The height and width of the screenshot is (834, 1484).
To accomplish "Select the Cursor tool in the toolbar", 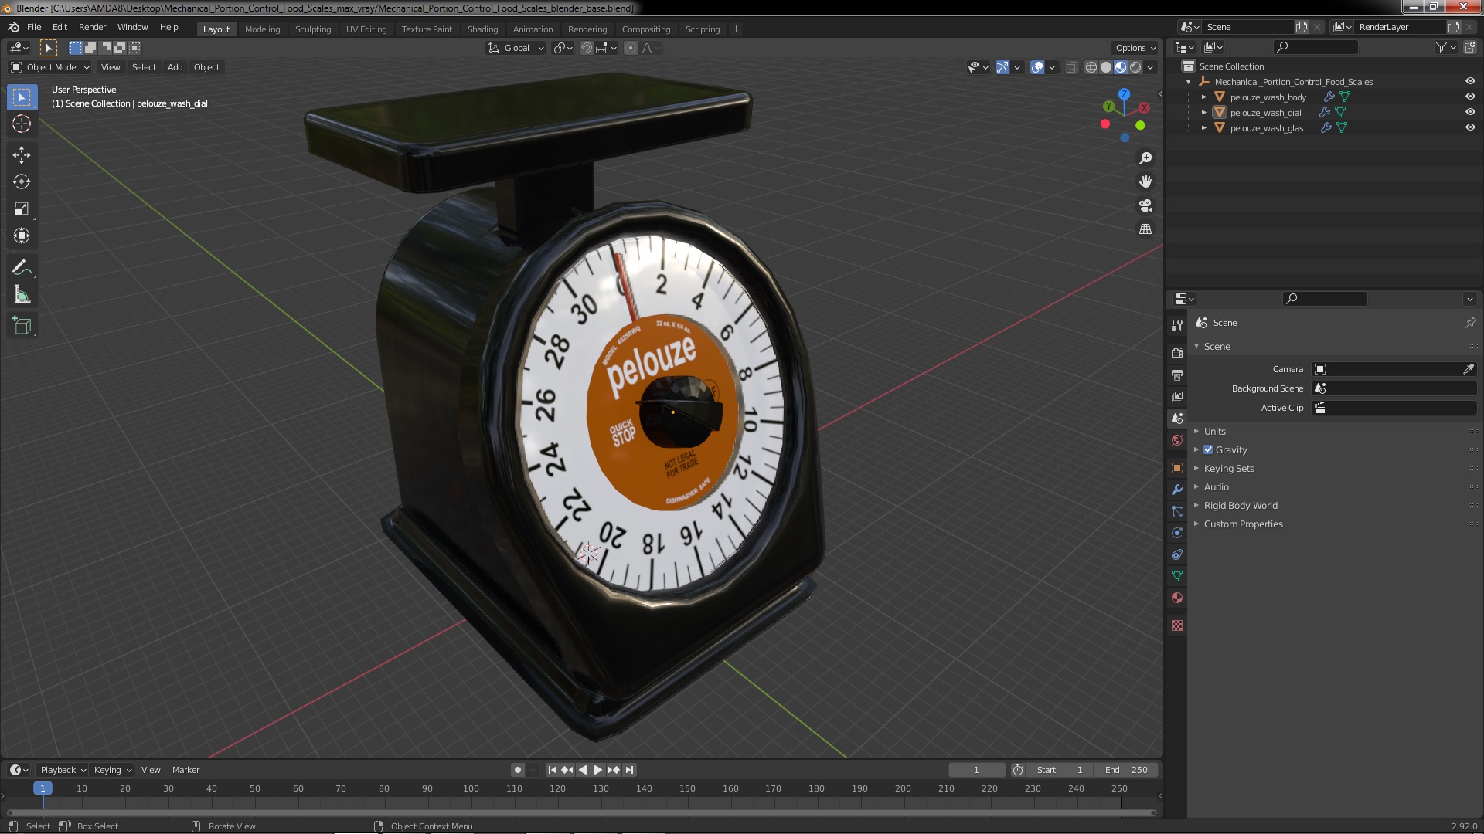I will [x=22, y=124].
